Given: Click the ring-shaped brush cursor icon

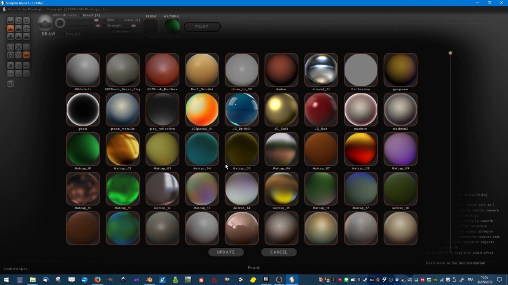Looking at the screenshot, I should point(60,23).
